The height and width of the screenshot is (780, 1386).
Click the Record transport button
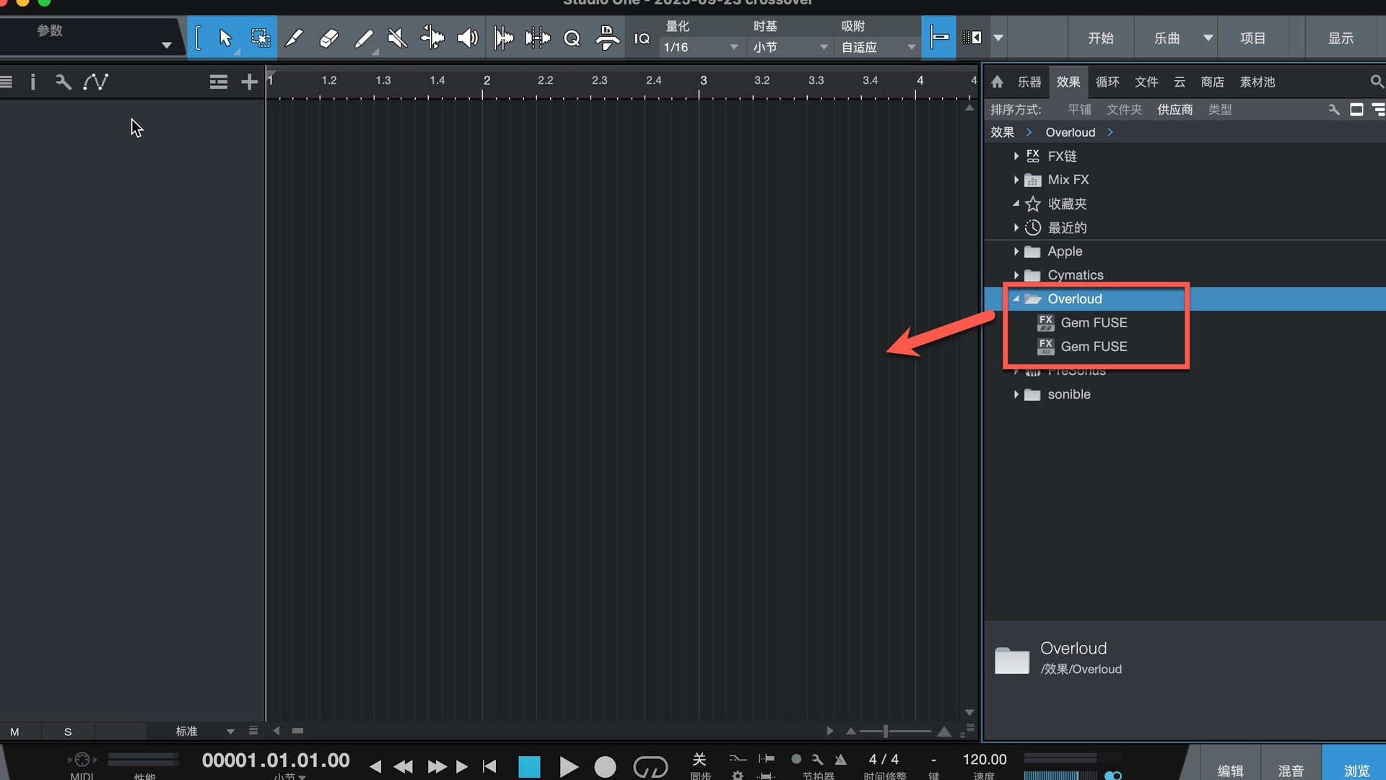coord(605,767)
